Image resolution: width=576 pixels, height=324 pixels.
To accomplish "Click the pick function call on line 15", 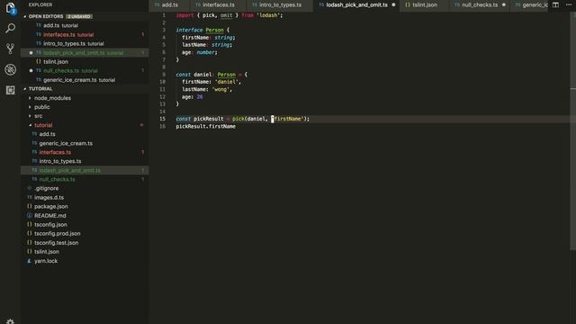I will point(238,119).
